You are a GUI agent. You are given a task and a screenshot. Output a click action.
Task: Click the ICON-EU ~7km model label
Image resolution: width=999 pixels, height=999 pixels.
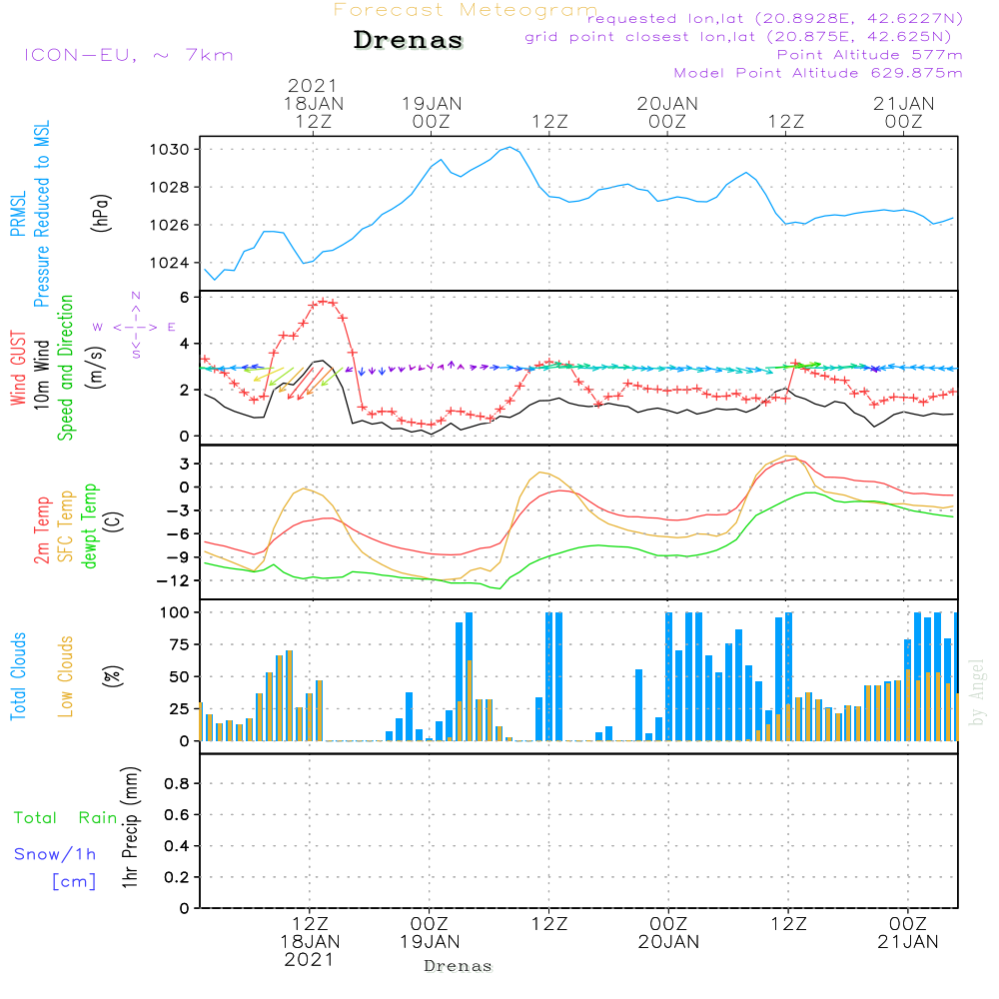pyautogui.click(x=129, y=55)
